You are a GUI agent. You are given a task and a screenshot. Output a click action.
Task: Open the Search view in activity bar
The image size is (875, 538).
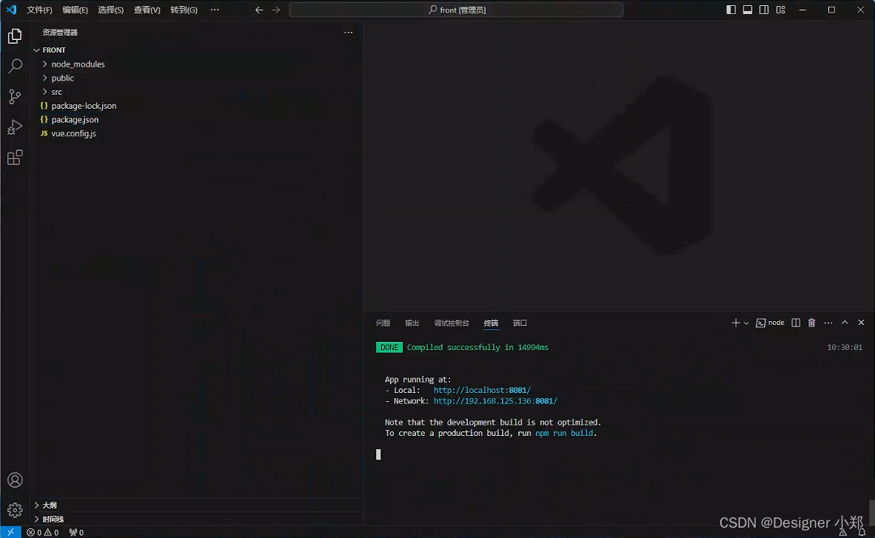click(x=15, y=66)
